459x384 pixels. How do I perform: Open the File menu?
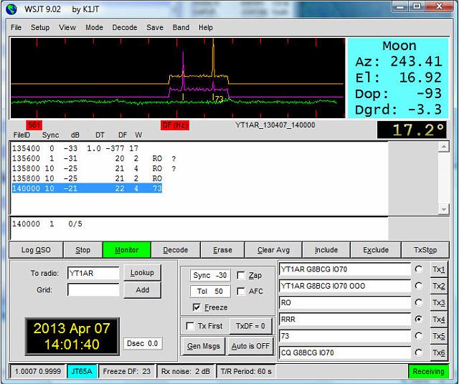coord(16,27)
